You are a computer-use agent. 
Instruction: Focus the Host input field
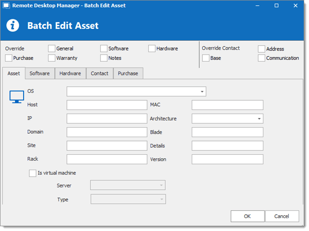pyautogui.click(x=107, y=105)
